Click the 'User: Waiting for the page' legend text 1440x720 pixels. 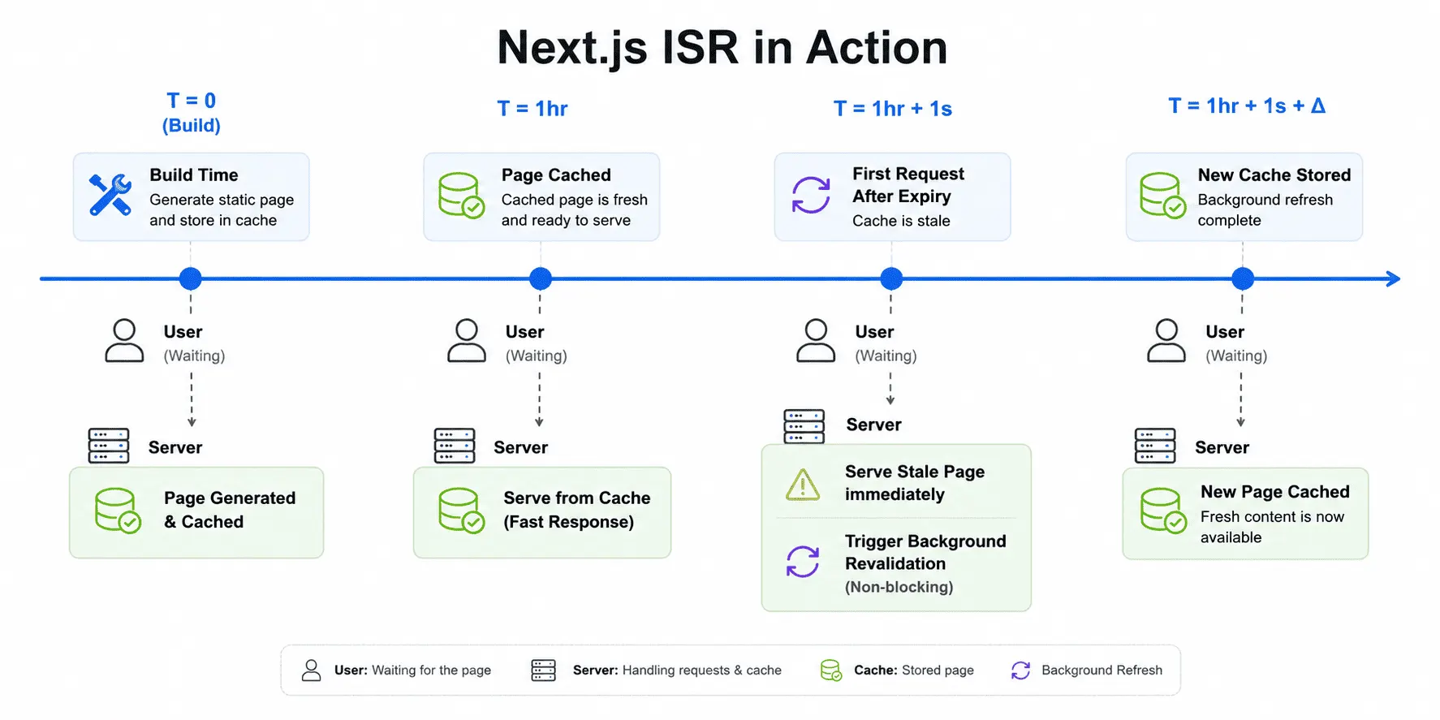pyautogui.click(x=412, y=670)
